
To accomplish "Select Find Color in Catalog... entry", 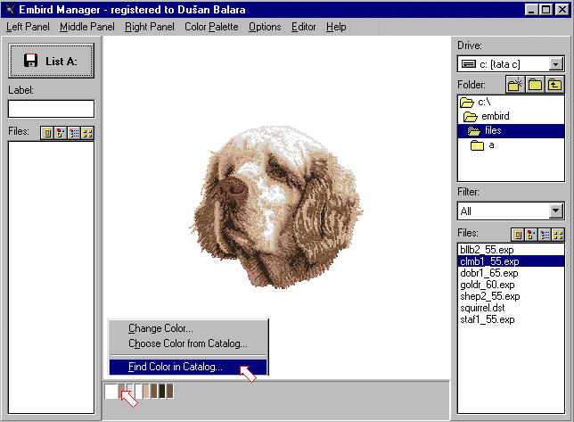I will click(x=188, y=367).
